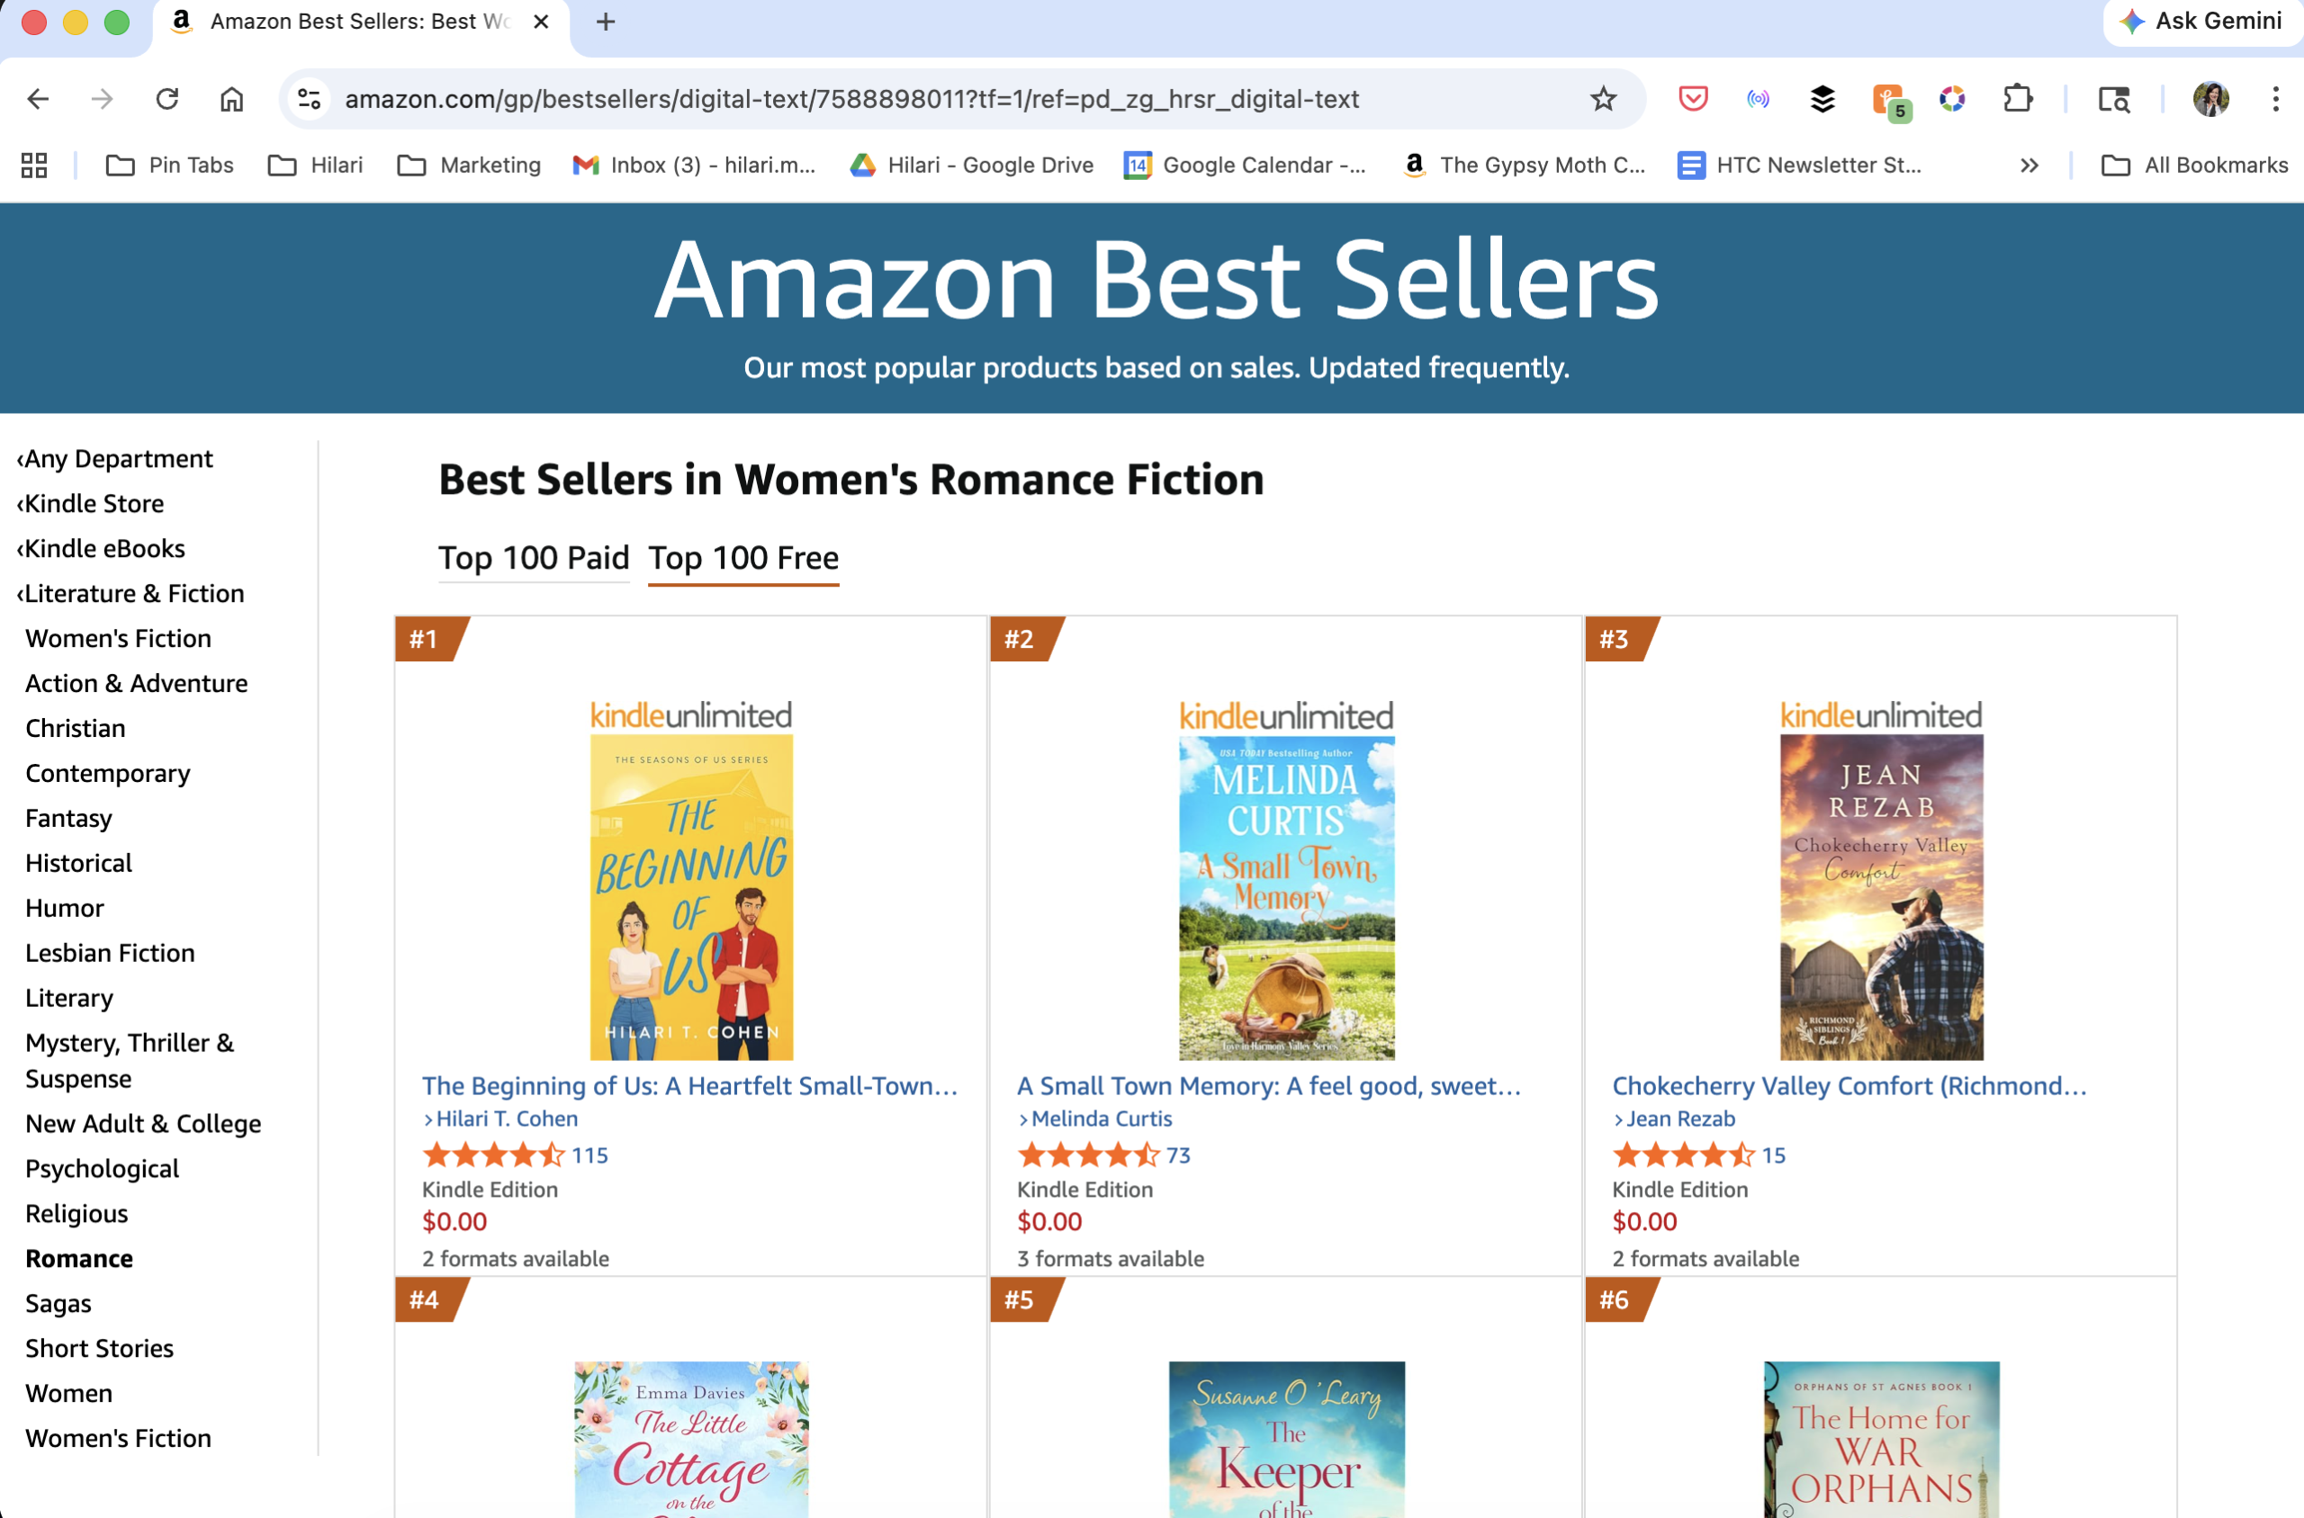Switch to the Top 100 Paid tab
Viewport: 2304px width, 1518px height.
(534, 559)
